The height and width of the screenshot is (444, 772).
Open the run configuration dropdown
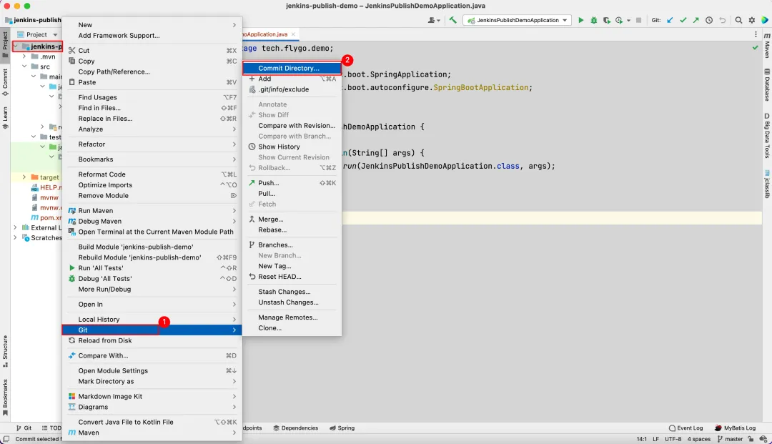[518, 20]
